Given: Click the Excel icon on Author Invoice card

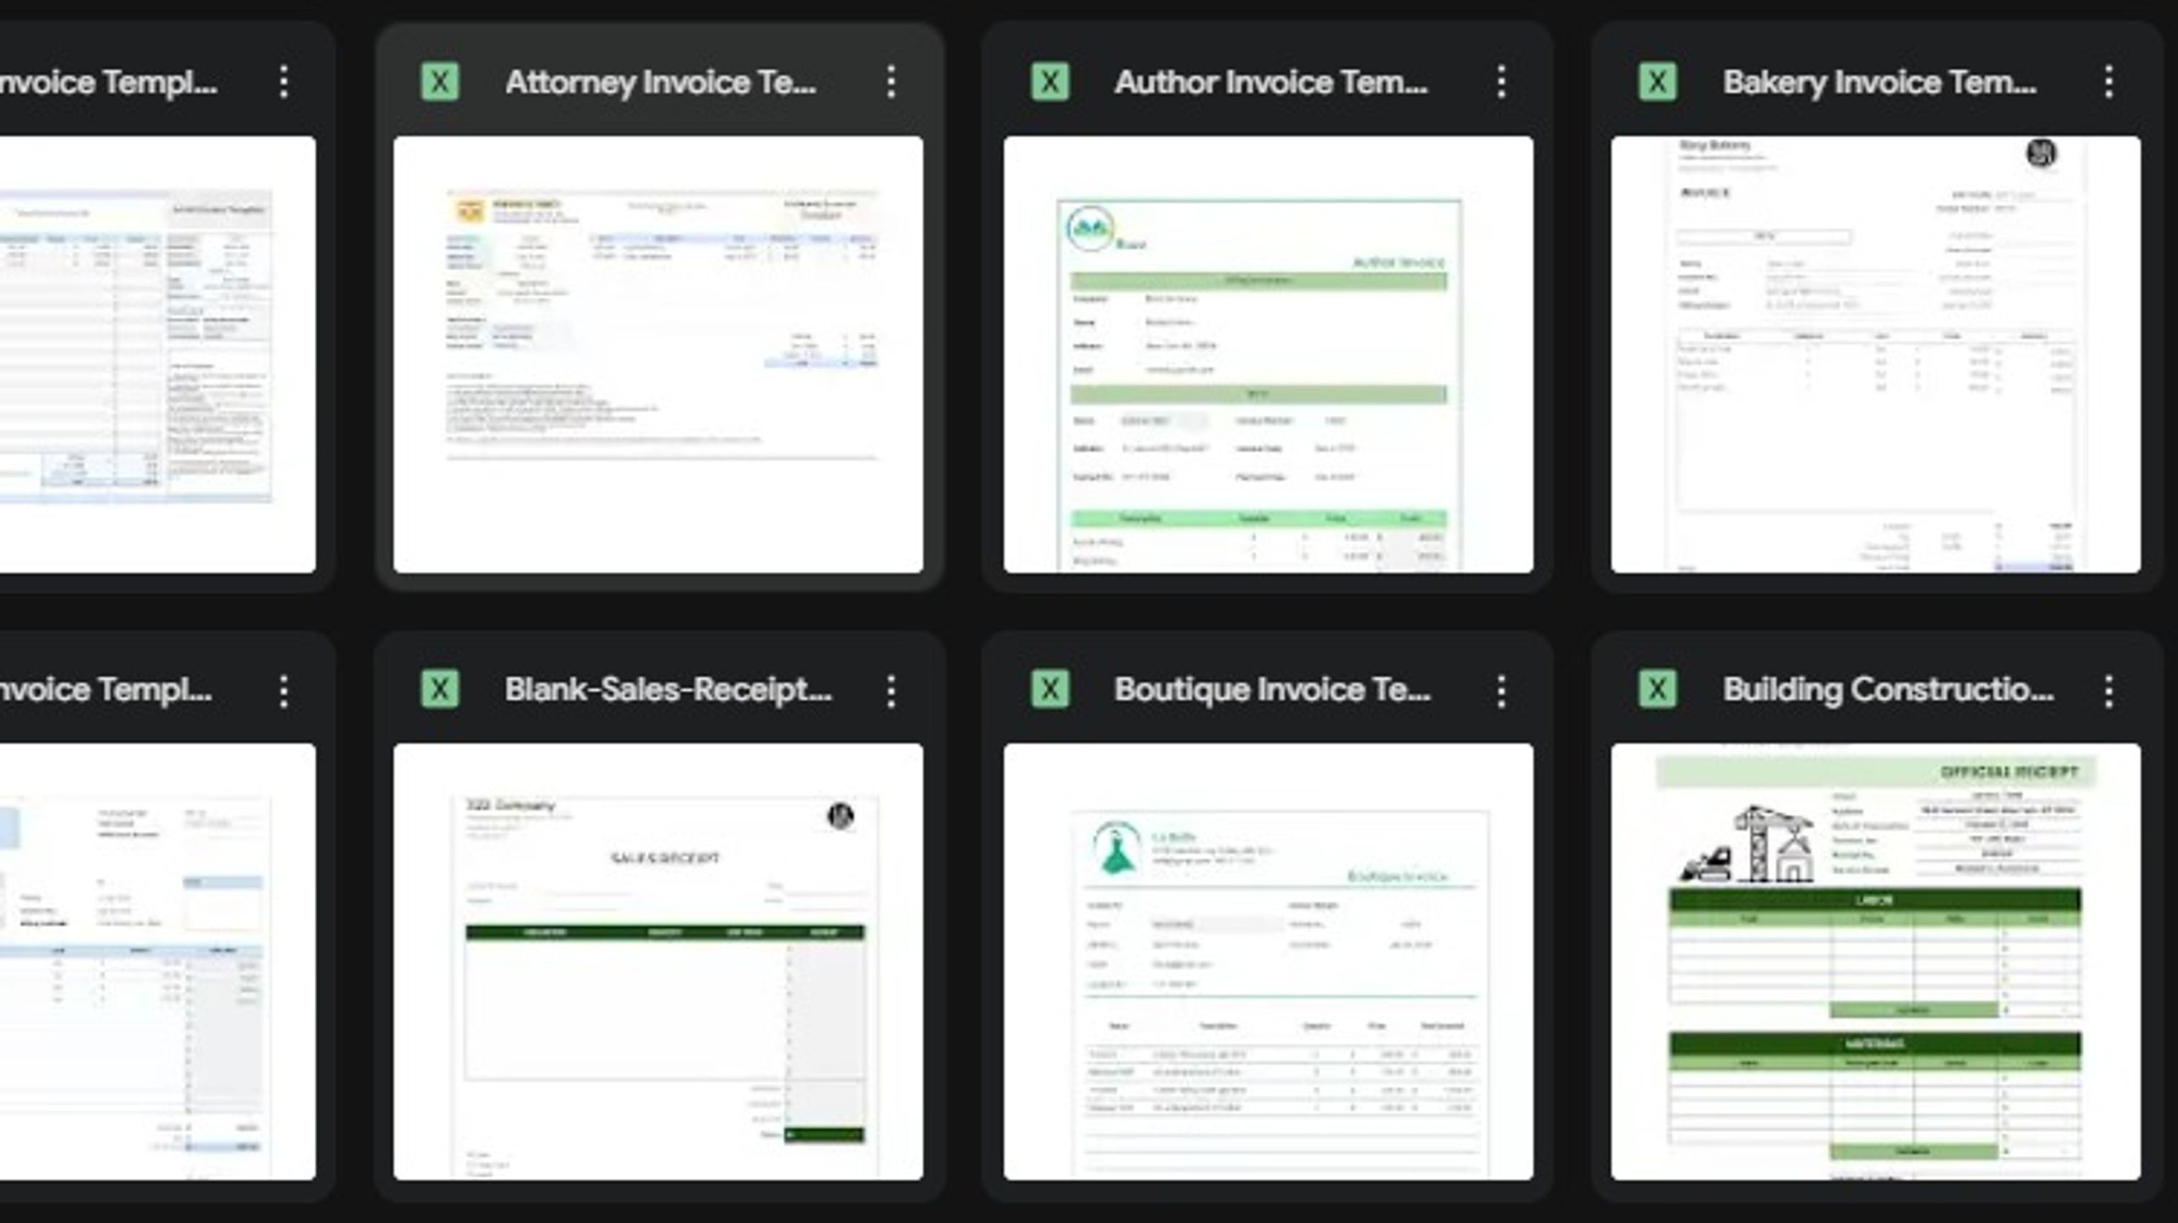Looking at the screenshot, I should (x=1050, y=82).
